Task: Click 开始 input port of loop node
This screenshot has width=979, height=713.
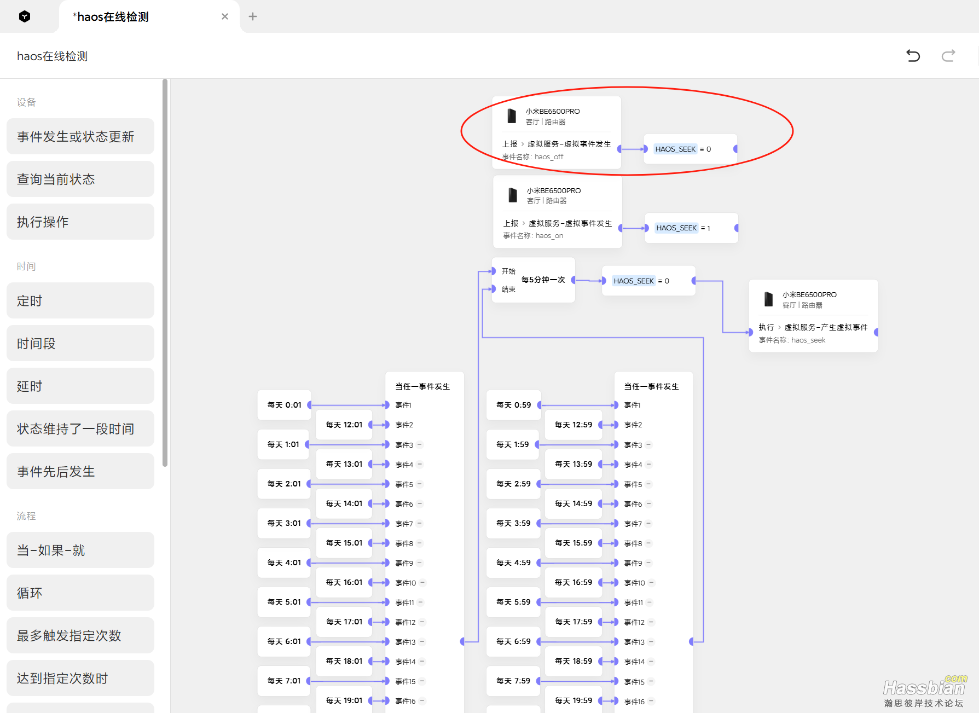Action: pos(493,271)
